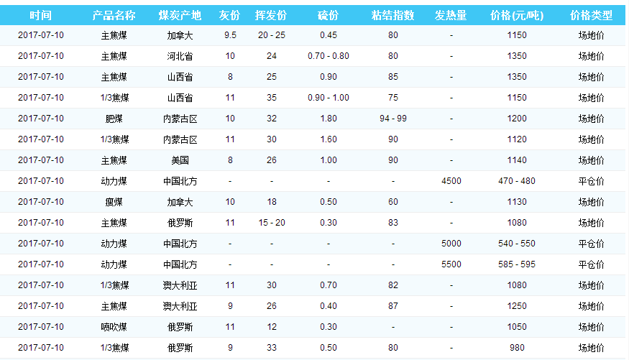Select the 肥煤 product cell
This screenshot has width=629, height=360.
[114, 119]
